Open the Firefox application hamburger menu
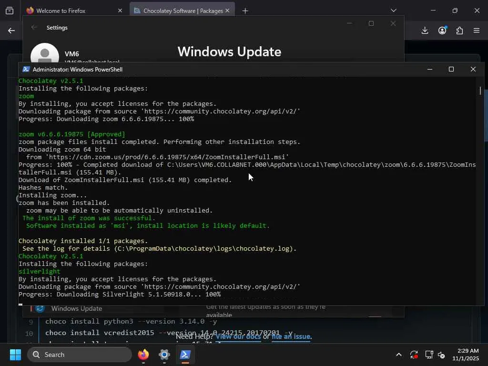The height and width of the screenshot is (366, 488). coord(477,30)
